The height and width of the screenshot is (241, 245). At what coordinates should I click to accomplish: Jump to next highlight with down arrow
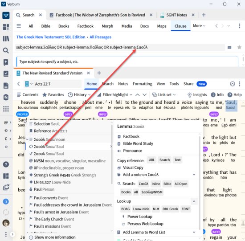(x=144, y=95)
